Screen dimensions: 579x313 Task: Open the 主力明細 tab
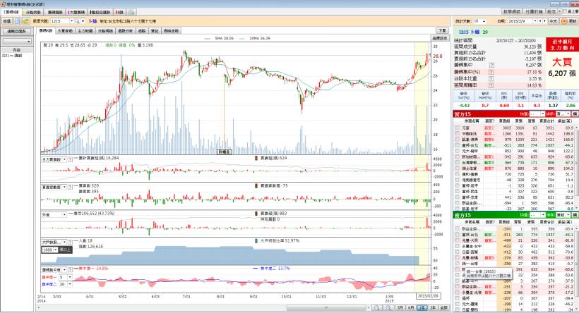pos(85,31)
